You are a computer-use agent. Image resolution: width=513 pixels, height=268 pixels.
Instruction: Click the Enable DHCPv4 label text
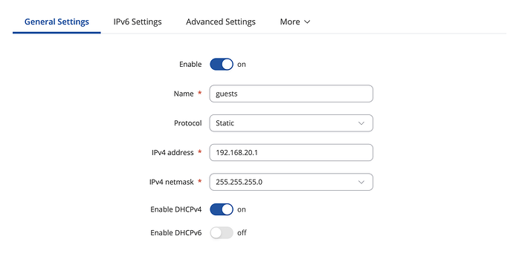tap(176, 209)
